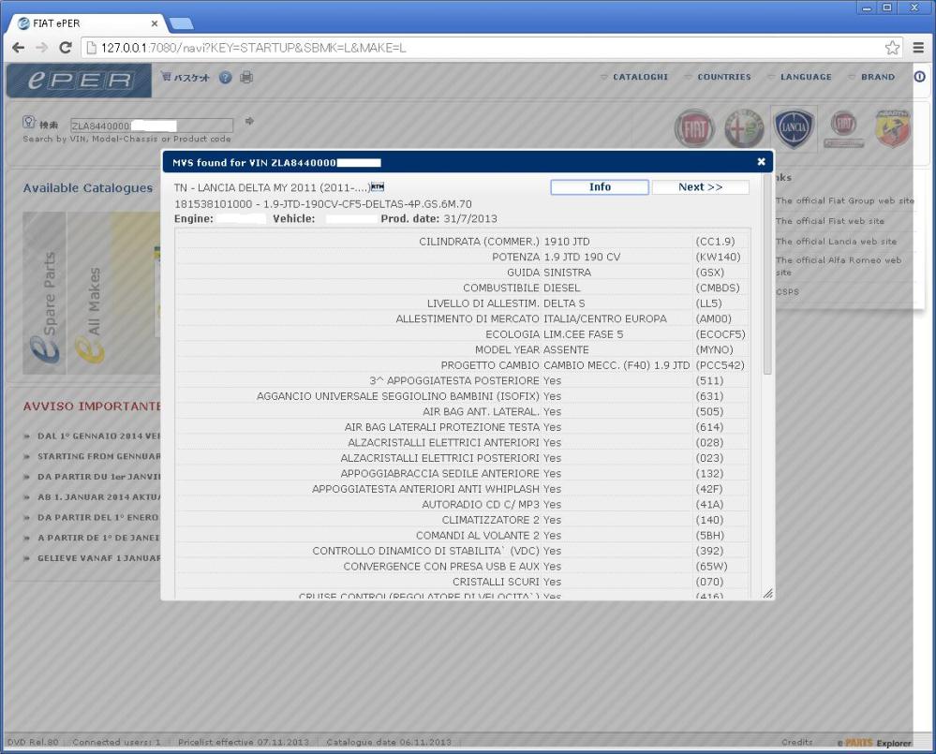Close the MVS found dialog

pyautogui.click(x=761, y=162)
